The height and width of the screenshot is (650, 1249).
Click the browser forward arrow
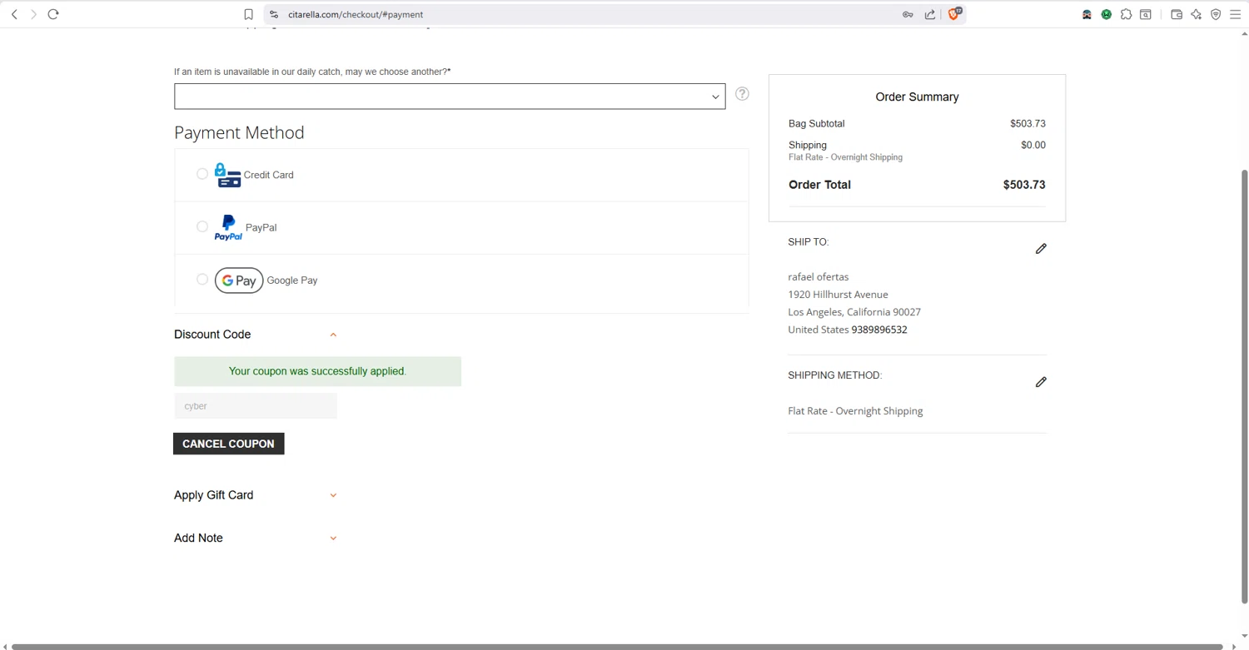pyautogui.click(x=33, y=14)
